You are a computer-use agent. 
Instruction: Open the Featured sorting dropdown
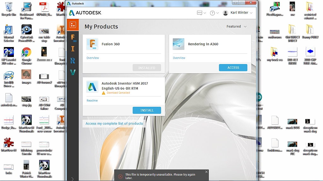pos(236,26)
